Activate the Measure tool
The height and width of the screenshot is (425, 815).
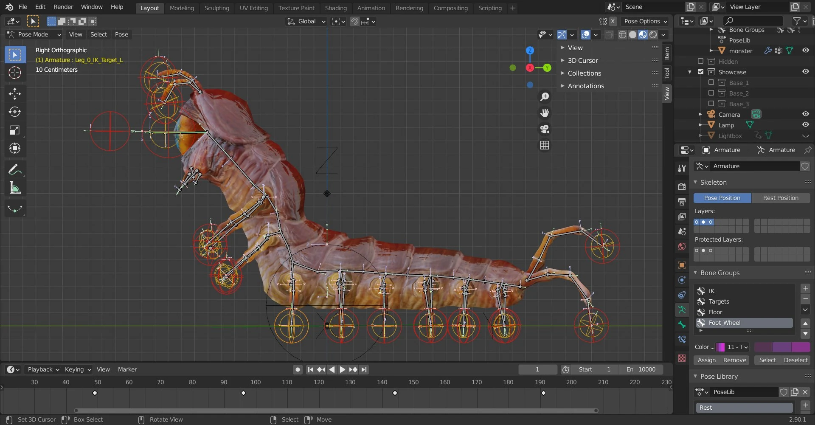click(15, 188)
